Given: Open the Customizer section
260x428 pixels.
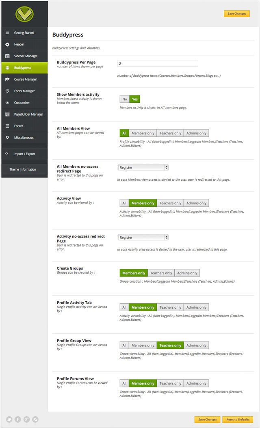Looking at the screenshot, I should [25, 103].
